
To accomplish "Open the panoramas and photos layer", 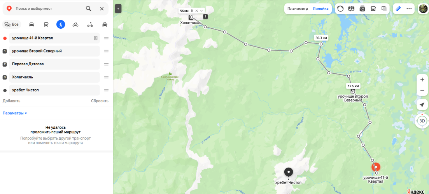I will pyautogui.click(x=362, y=9).
